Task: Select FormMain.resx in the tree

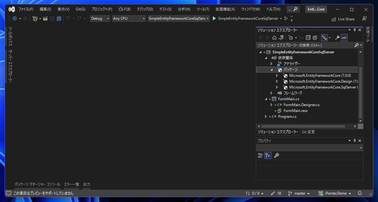Action: (296, 111)
